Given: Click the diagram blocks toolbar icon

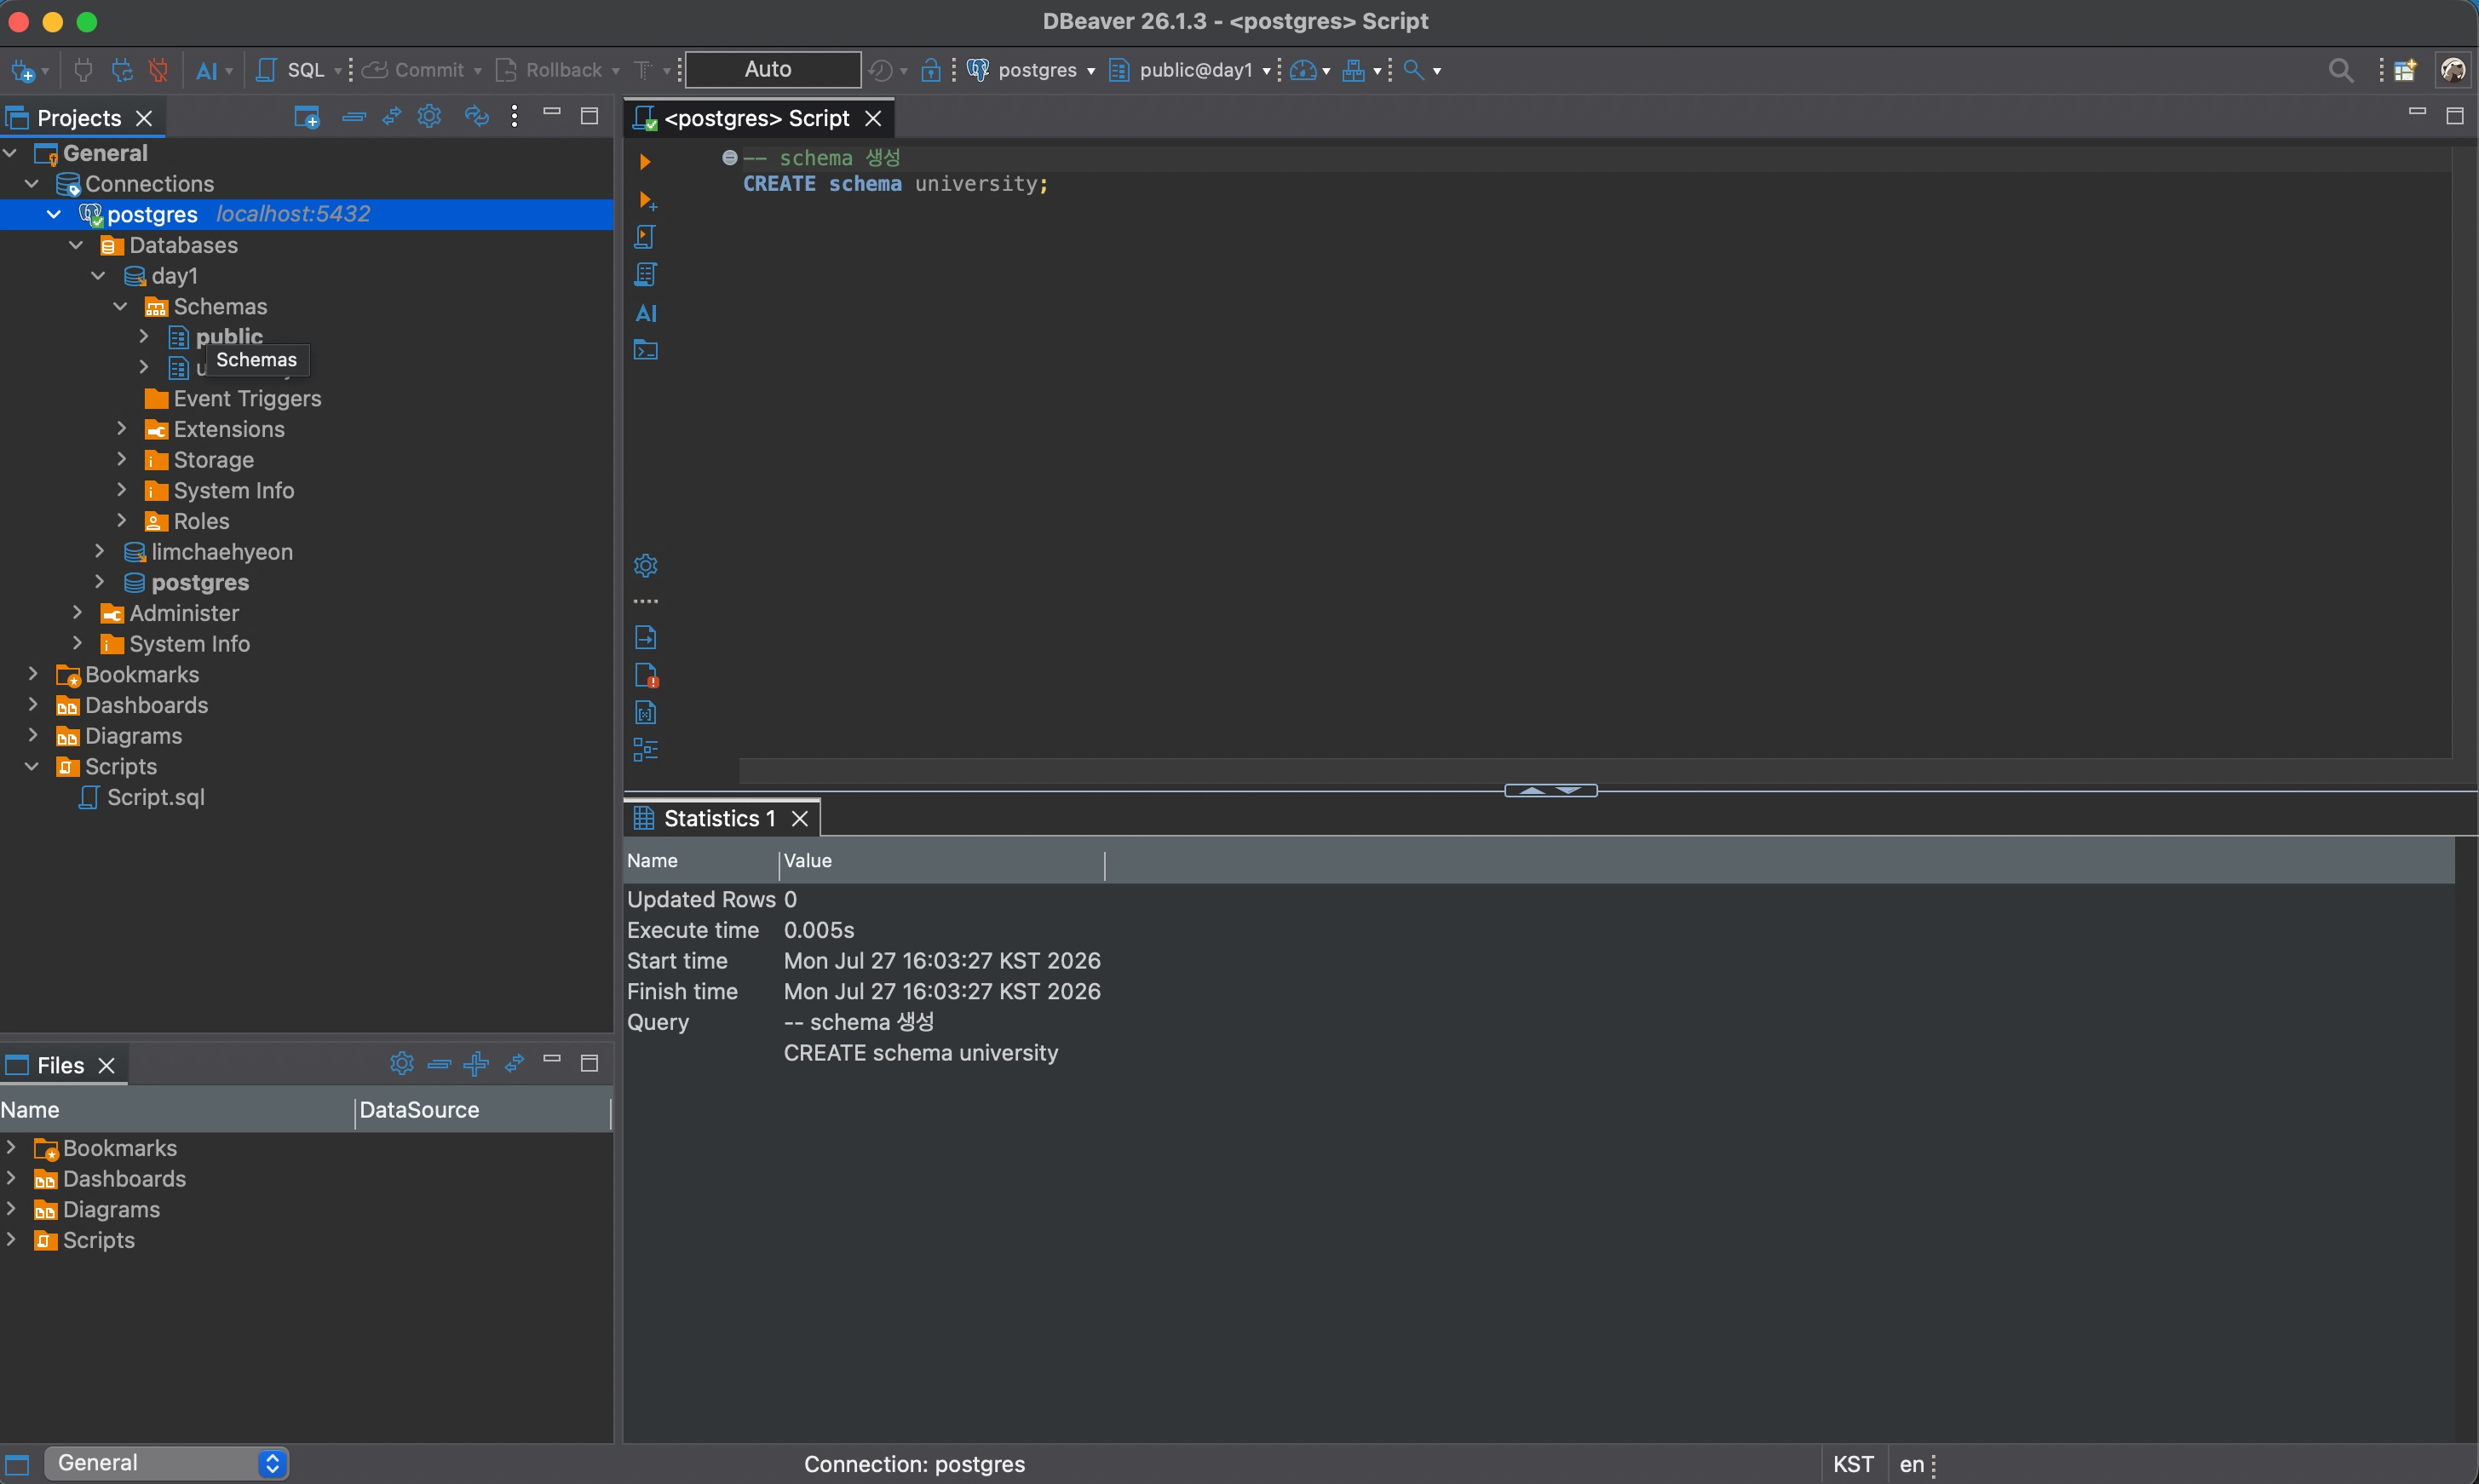Looking at the screenshot, I should tap(1353, 70).
